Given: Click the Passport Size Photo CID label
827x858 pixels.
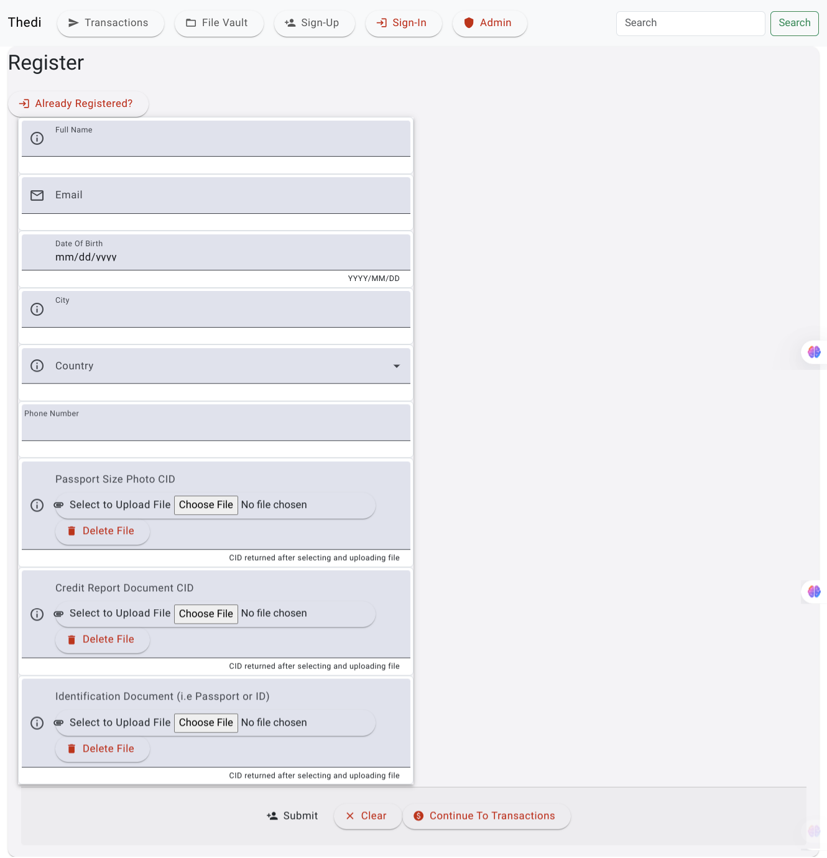Looking at the screenshot, I should tap(115, 479).
